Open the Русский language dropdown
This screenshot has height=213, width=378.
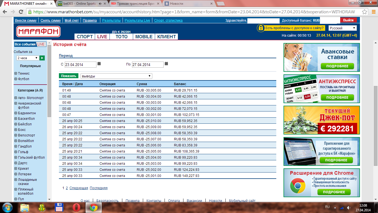[x=342, y=28]
